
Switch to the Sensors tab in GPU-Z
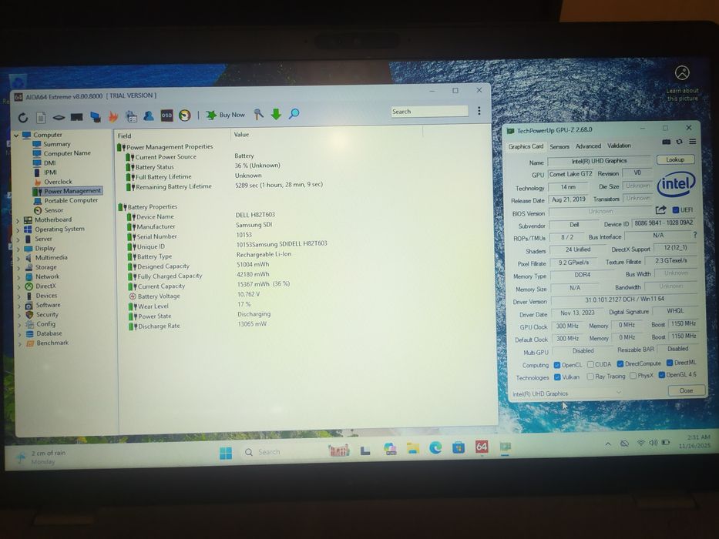(559, 146)
